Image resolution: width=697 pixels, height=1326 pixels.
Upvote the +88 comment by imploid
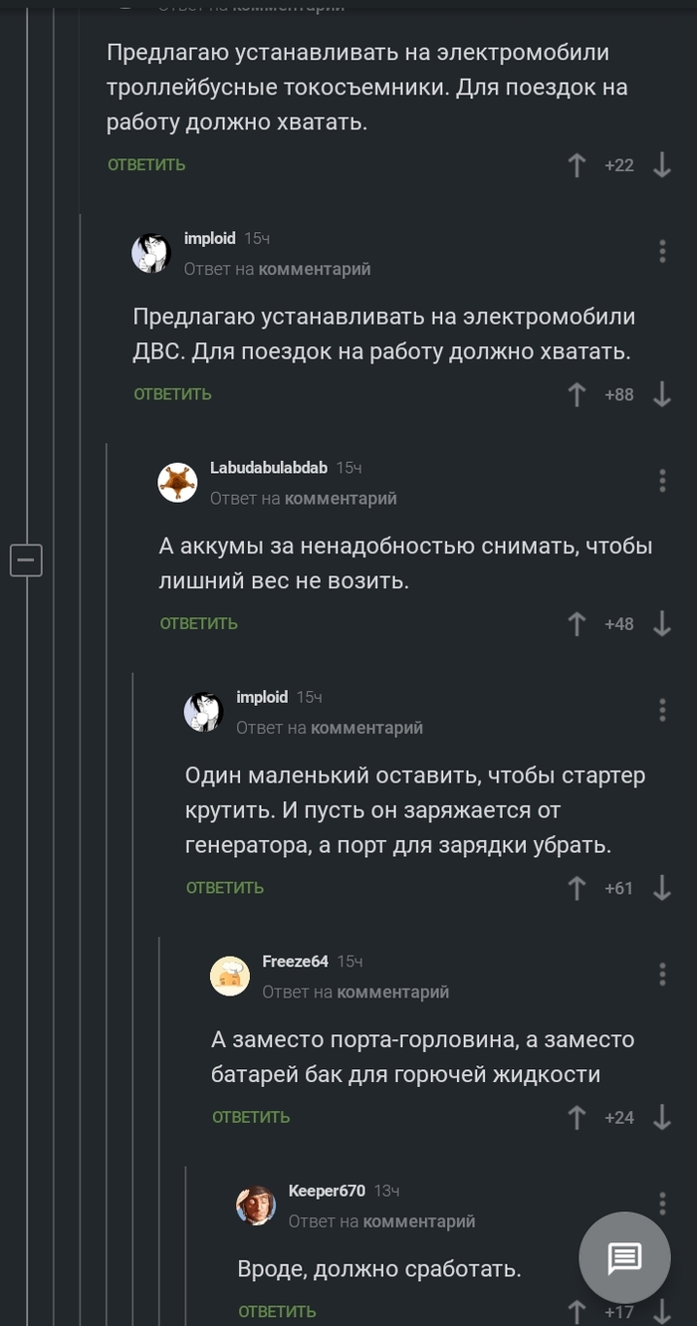coord(577,395)
